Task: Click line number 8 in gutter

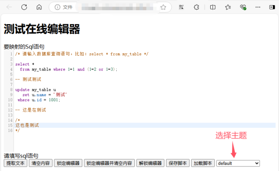Action: point(11,90)
